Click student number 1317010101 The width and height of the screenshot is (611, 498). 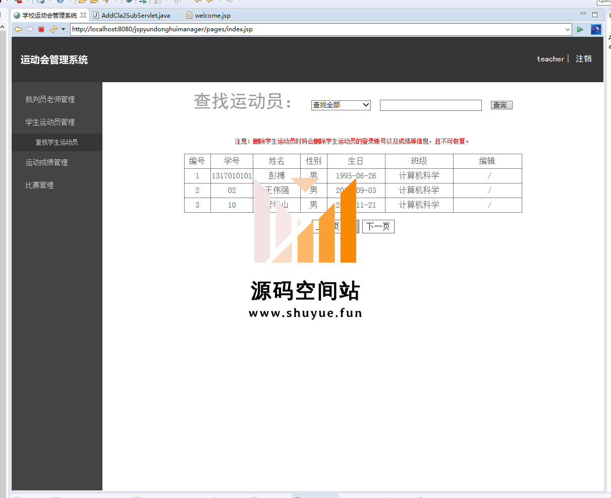(x=232, y=176)
